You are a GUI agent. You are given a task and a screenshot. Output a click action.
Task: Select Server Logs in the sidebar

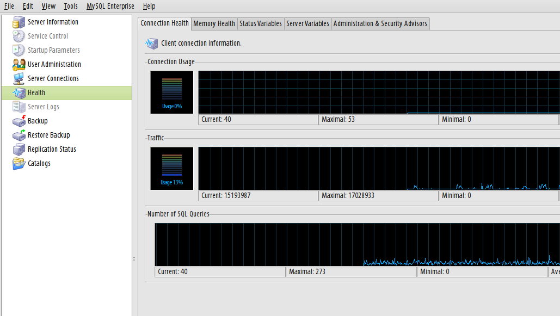click(x=44, y=107)
